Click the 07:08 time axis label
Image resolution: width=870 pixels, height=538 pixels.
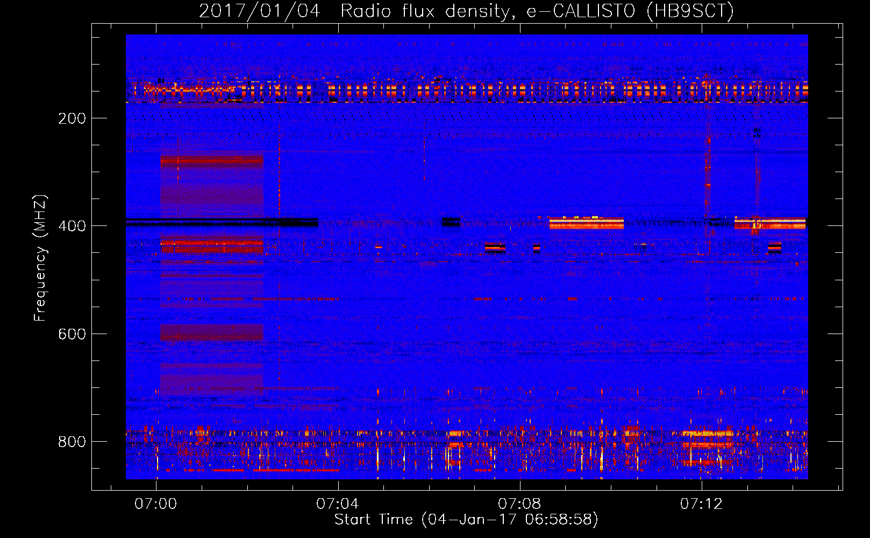(x=519, y=504)
